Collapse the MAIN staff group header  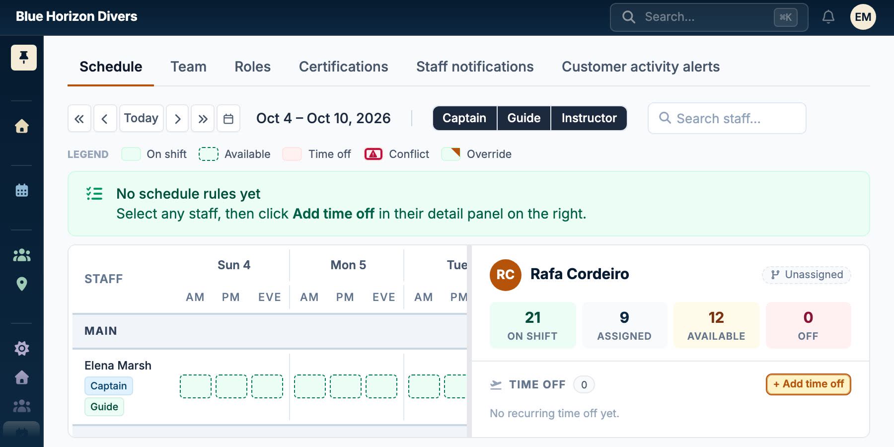[270, 331]
